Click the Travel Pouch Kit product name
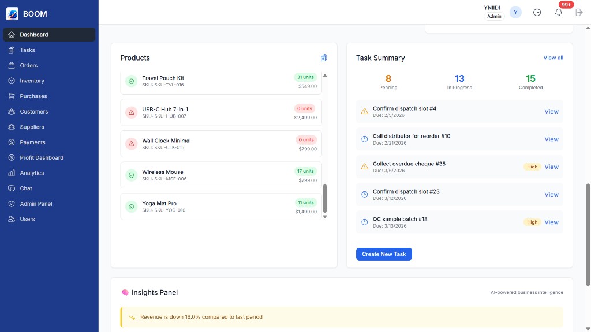 tap(163, 78)
